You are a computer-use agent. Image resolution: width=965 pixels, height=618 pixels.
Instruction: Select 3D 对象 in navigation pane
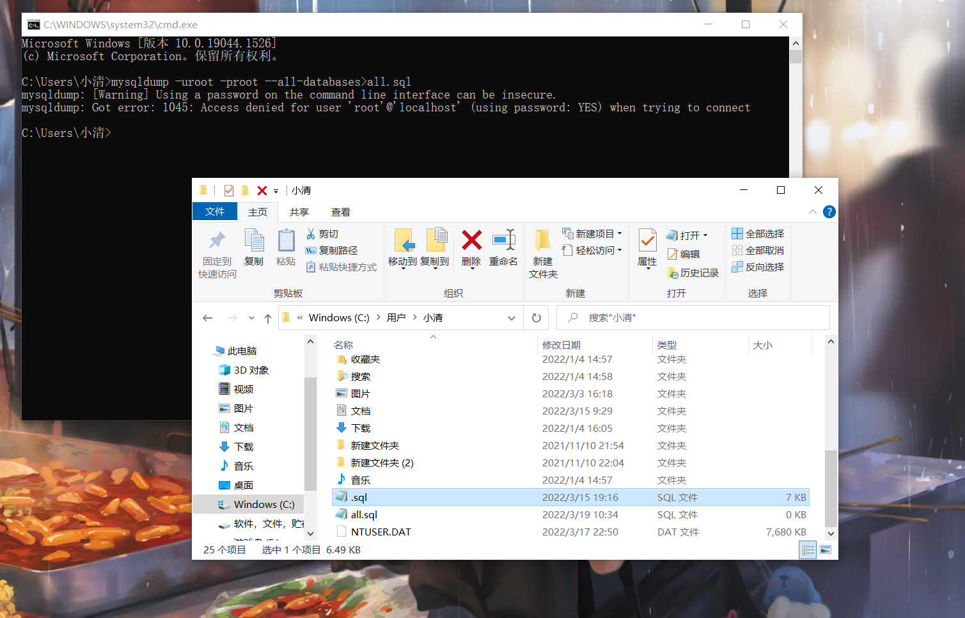click(243, 370)
